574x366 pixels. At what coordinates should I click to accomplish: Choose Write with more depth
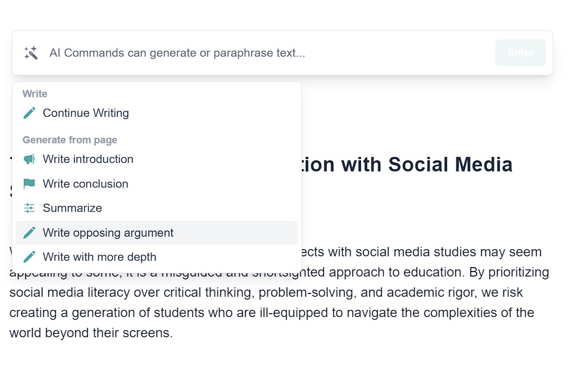coord(157,257)
